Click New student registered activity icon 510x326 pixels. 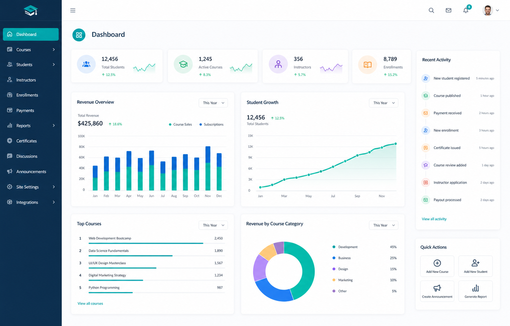pyautogui.click(x=426, y=78)
